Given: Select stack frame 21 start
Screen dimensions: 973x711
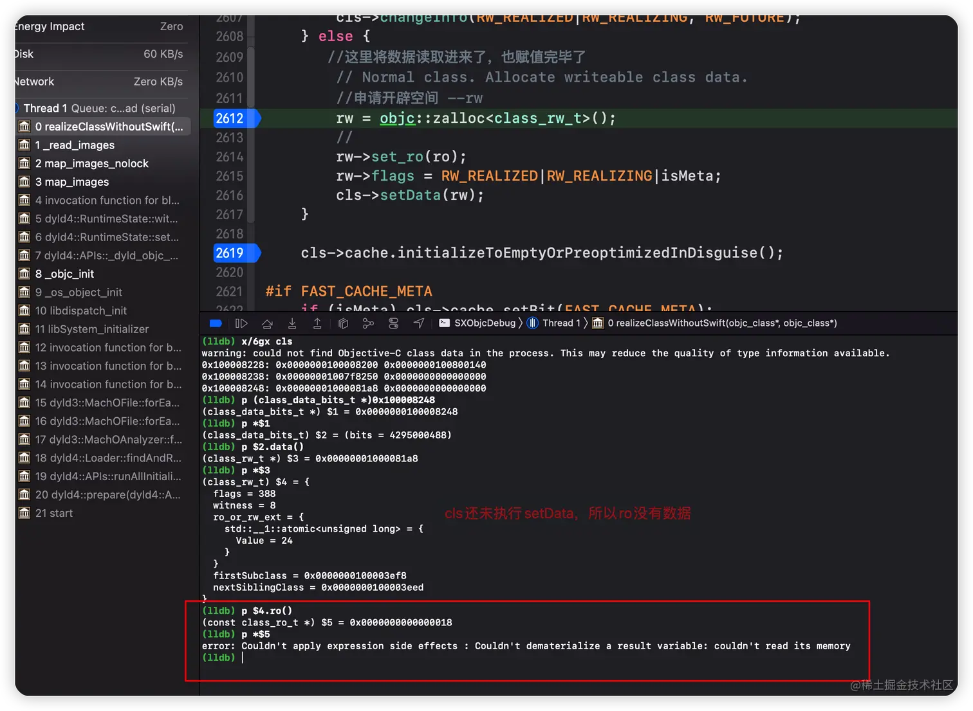Looking at the screenshot, I should (x=103, y=513).
